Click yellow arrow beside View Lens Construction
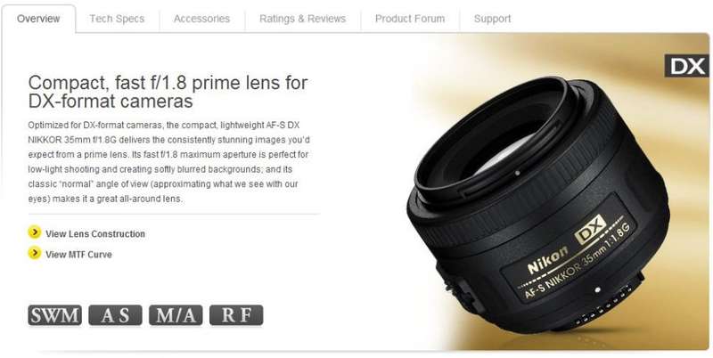This screenshot has height=358, width=713. [35, 232]
